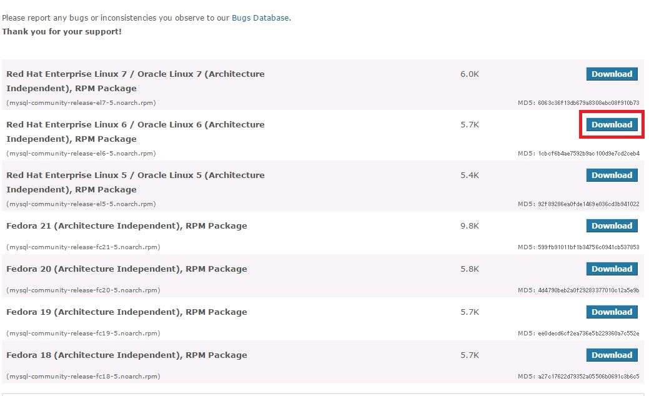
Task: Start the Fedora 20 RPM package download
Action: coord(612,269)
